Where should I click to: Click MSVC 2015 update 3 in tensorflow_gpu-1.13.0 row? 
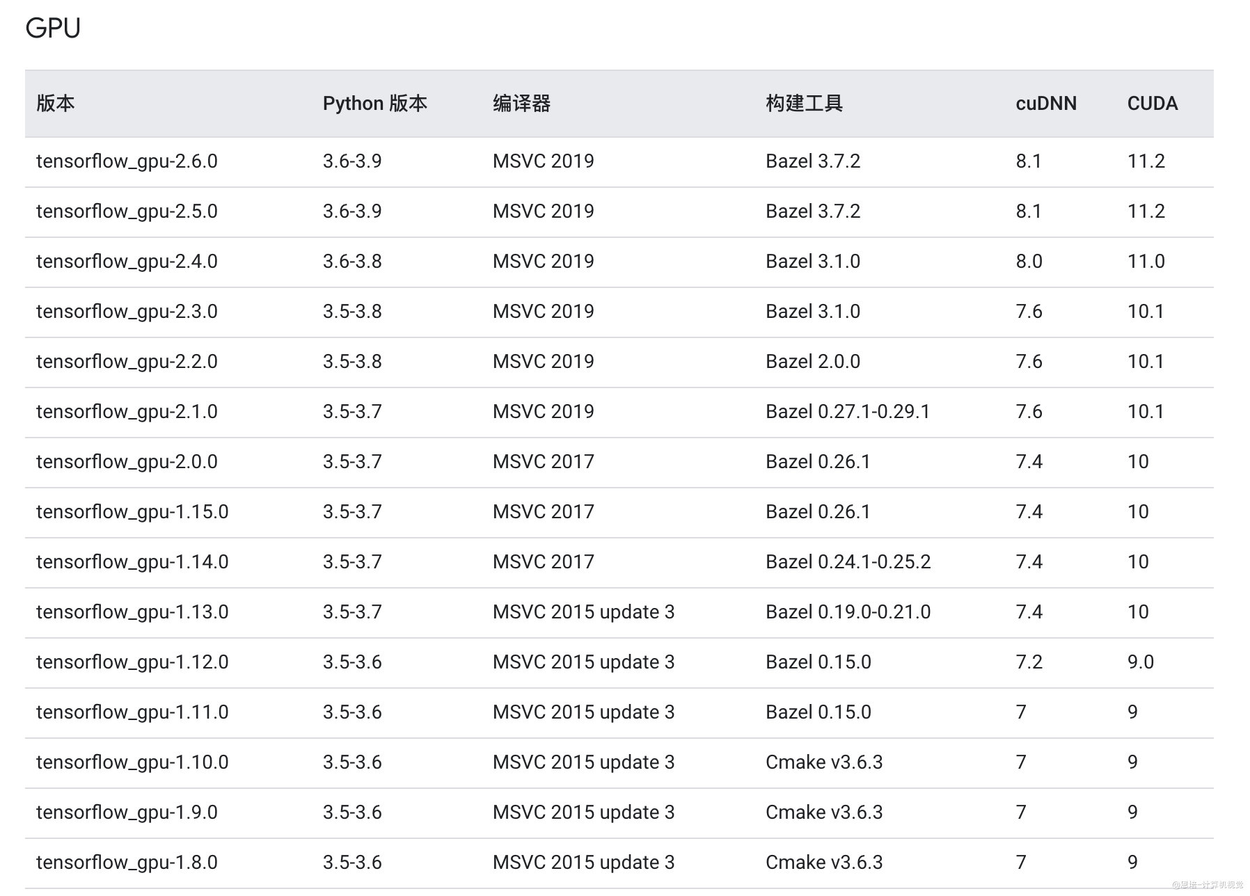(x=584, y=612)
